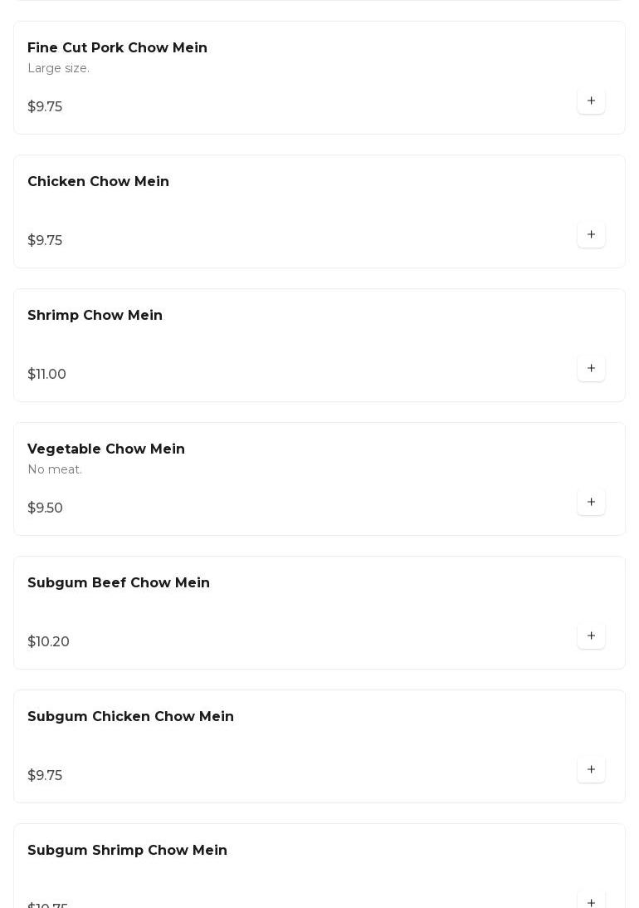Click the $9.75 Subgum Chicken price

click(45, 776)
